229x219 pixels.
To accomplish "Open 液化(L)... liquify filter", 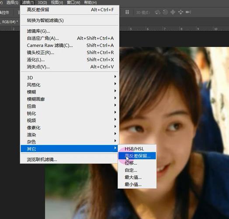I will point(69,60).
